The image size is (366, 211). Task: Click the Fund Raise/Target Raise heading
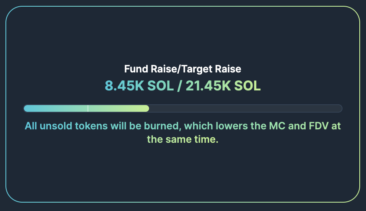tap(183, 69)
